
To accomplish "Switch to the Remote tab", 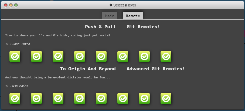I will [x=133, y=16].
